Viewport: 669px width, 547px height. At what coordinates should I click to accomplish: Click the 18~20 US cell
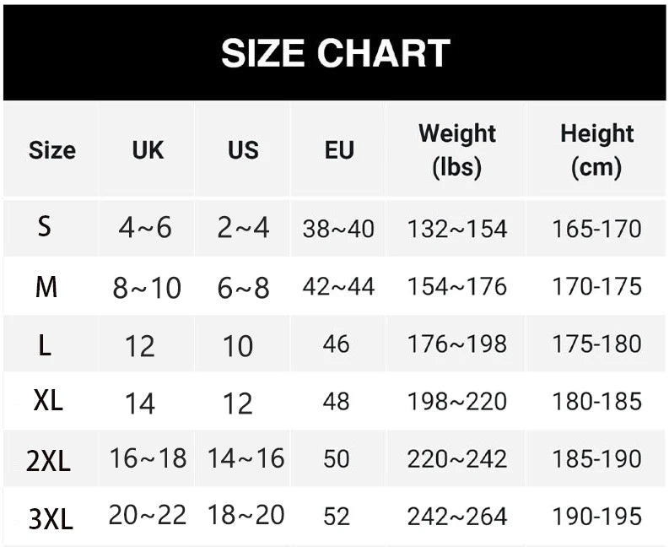(x=245, y=515)
